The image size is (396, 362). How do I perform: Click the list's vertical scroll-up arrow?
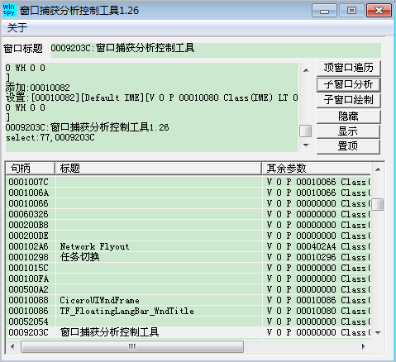click(378, 169)
